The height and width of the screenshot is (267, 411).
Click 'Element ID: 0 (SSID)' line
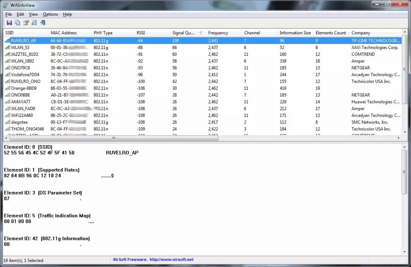tap(28, 147)
